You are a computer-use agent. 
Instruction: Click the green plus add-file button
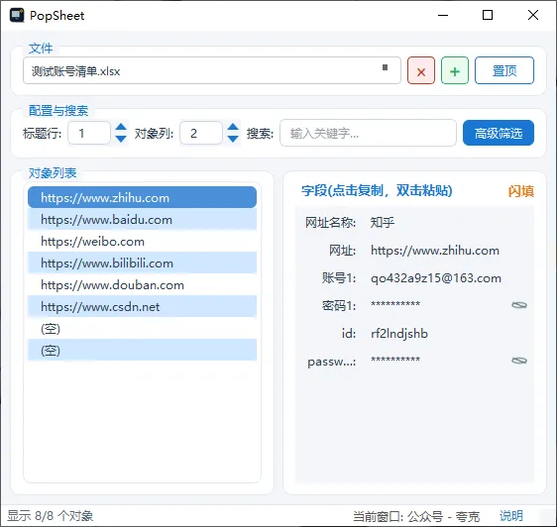click(455, 70)
